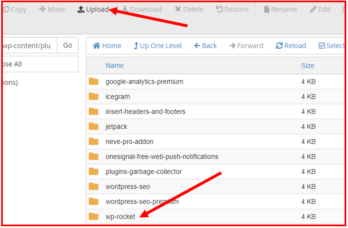Screen dimensions: 348x228
Task: Go to the Home directory
Action: pyautogui.click(x=107, y=46)
